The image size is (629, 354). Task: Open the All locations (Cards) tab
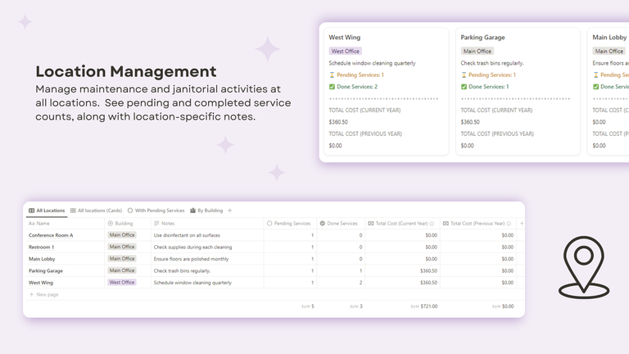(x=96, y=211)
